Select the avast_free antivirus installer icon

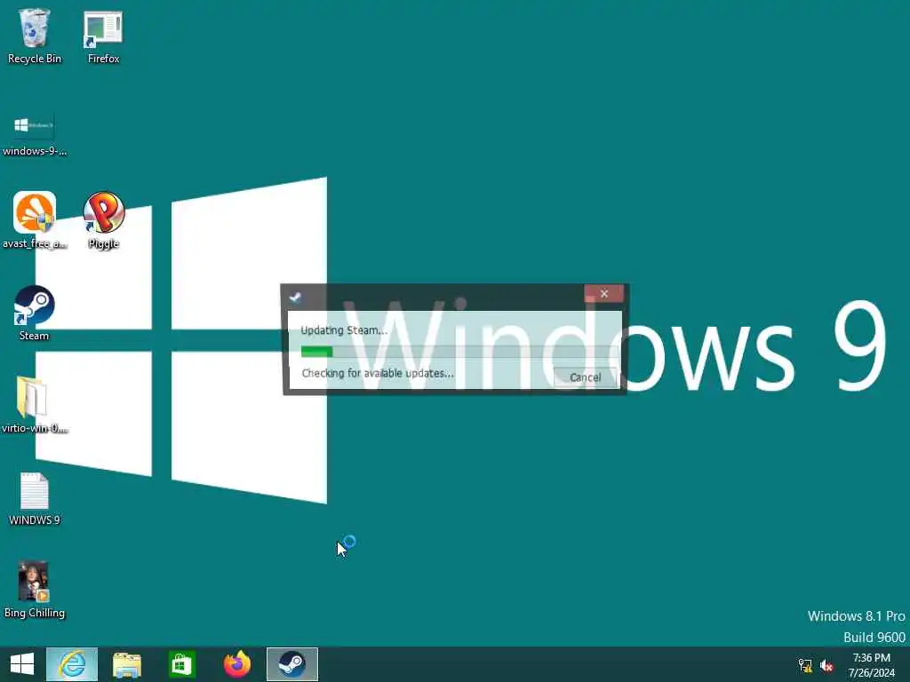(35, 220)
